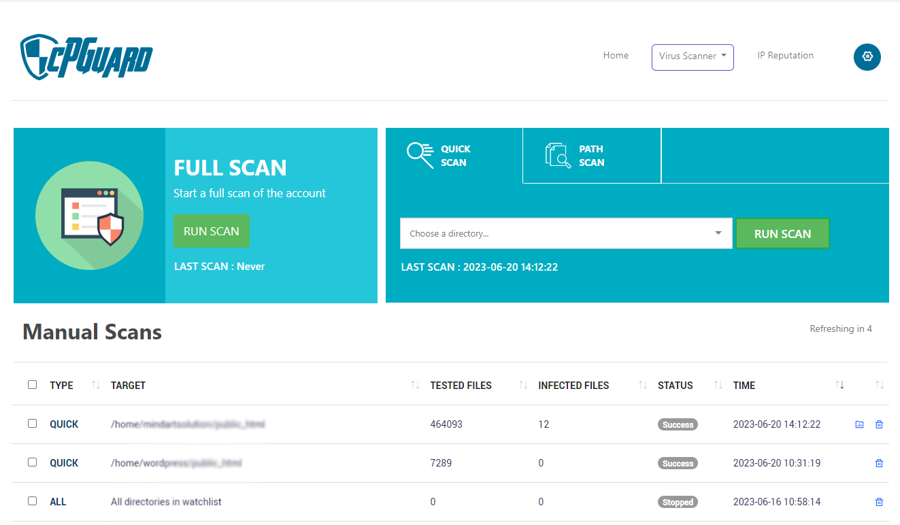Open the Virus Scanner dropdown menu
The image size is (900, 525).
(693, 57)
